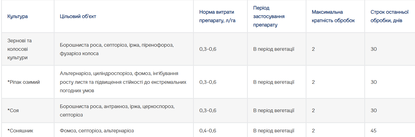This screenshot has height=137, width=415.
Task: Click Борошниста роса, антракноз text for Соя
Action: pos(94,106)
